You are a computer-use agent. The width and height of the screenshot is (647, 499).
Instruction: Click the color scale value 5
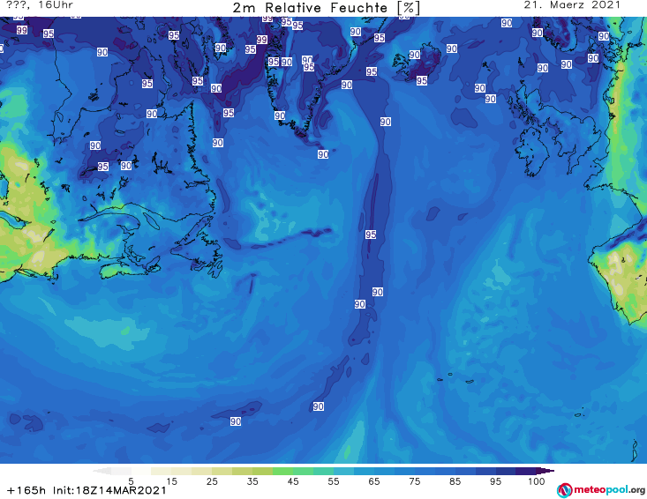[x=131, y=481]
